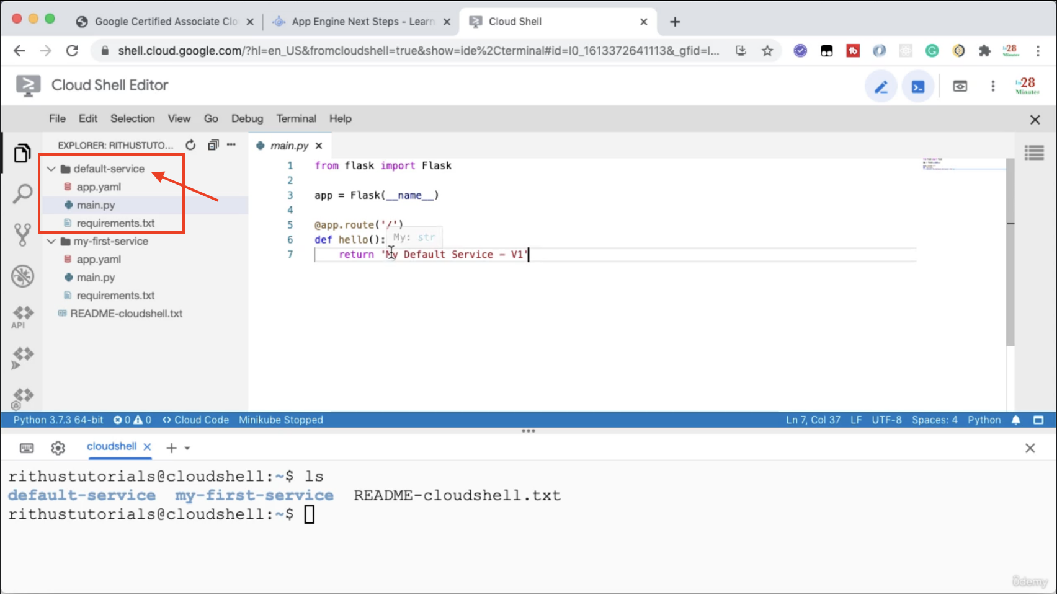Open a new browser tab
Screen dimensions: 1057x595
click(675, 22)
